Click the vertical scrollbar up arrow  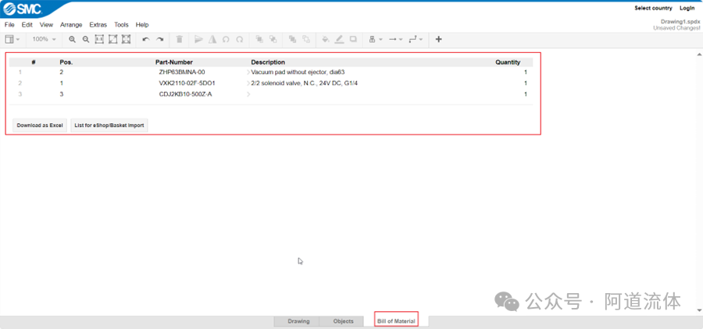(x=699, y=54)
